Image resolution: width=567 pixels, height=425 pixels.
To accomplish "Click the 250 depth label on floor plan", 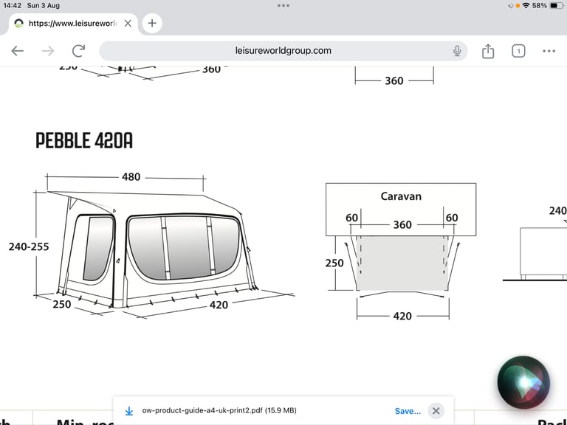I will pyautogui.click(x=334, y=263).
